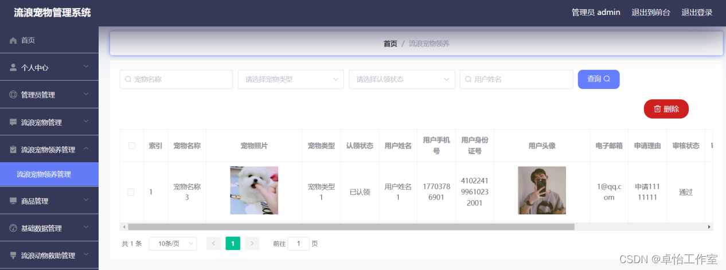Open the white puppy pet photo
Viewport: 726px width, 270px height.
(x=254, y=190)
